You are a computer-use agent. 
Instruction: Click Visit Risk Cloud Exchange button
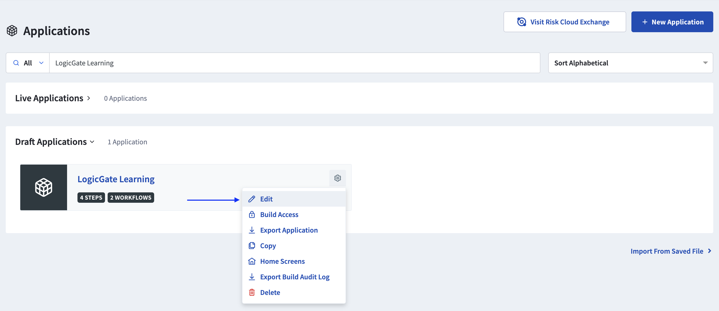click(x=565, y=22)
